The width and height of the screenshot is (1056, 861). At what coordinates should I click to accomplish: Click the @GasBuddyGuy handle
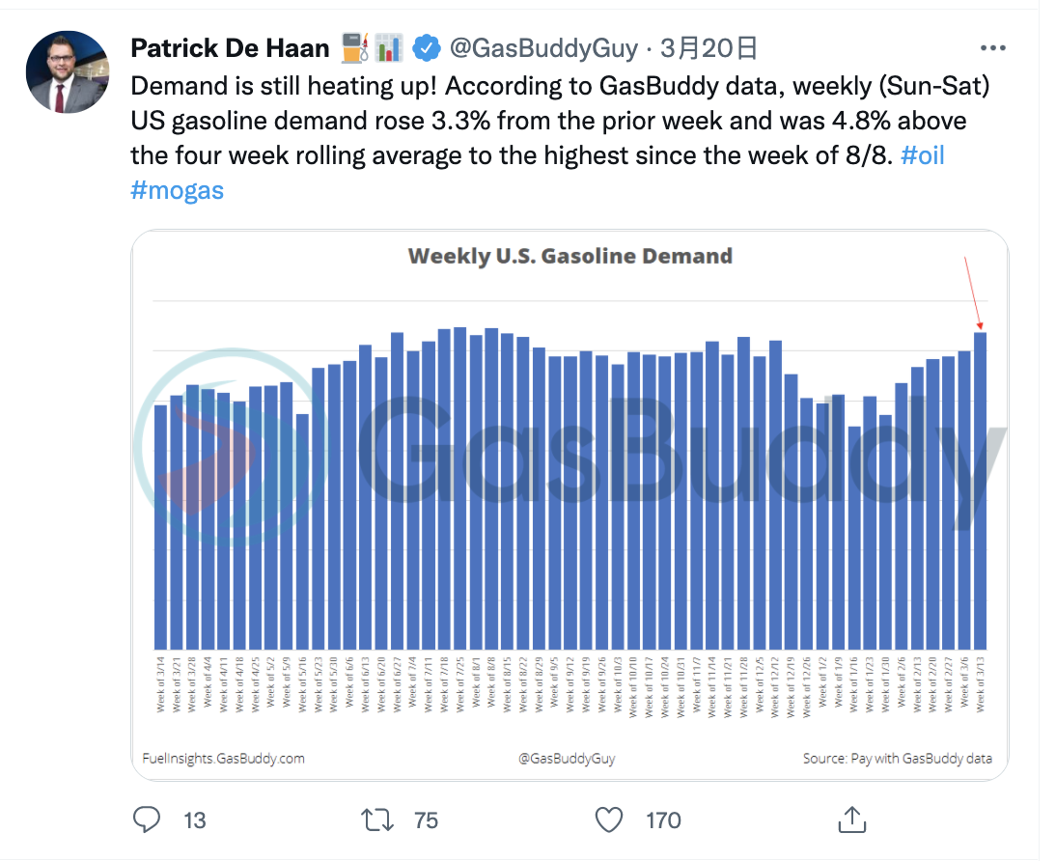(x=543, y=47)
